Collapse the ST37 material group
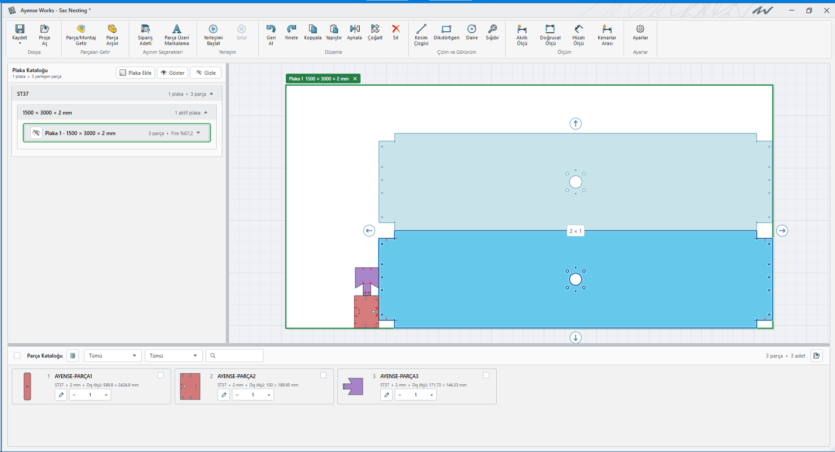 [211, 94]
